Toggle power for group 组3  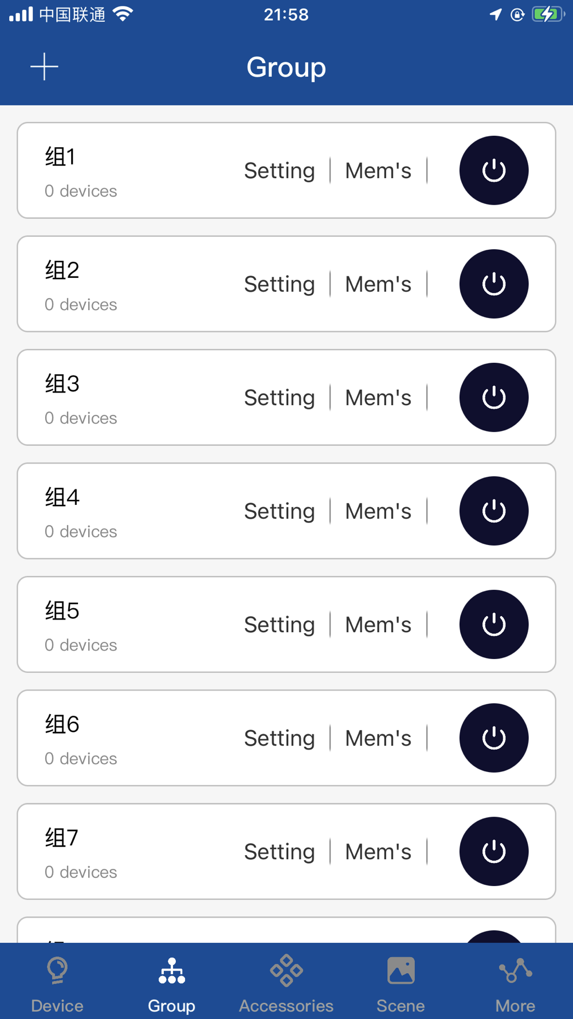pos(494,397)
